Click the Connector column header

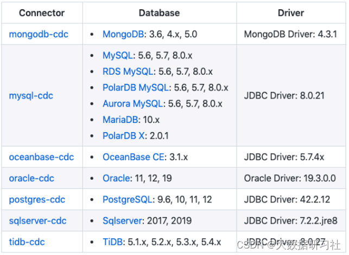42,13
